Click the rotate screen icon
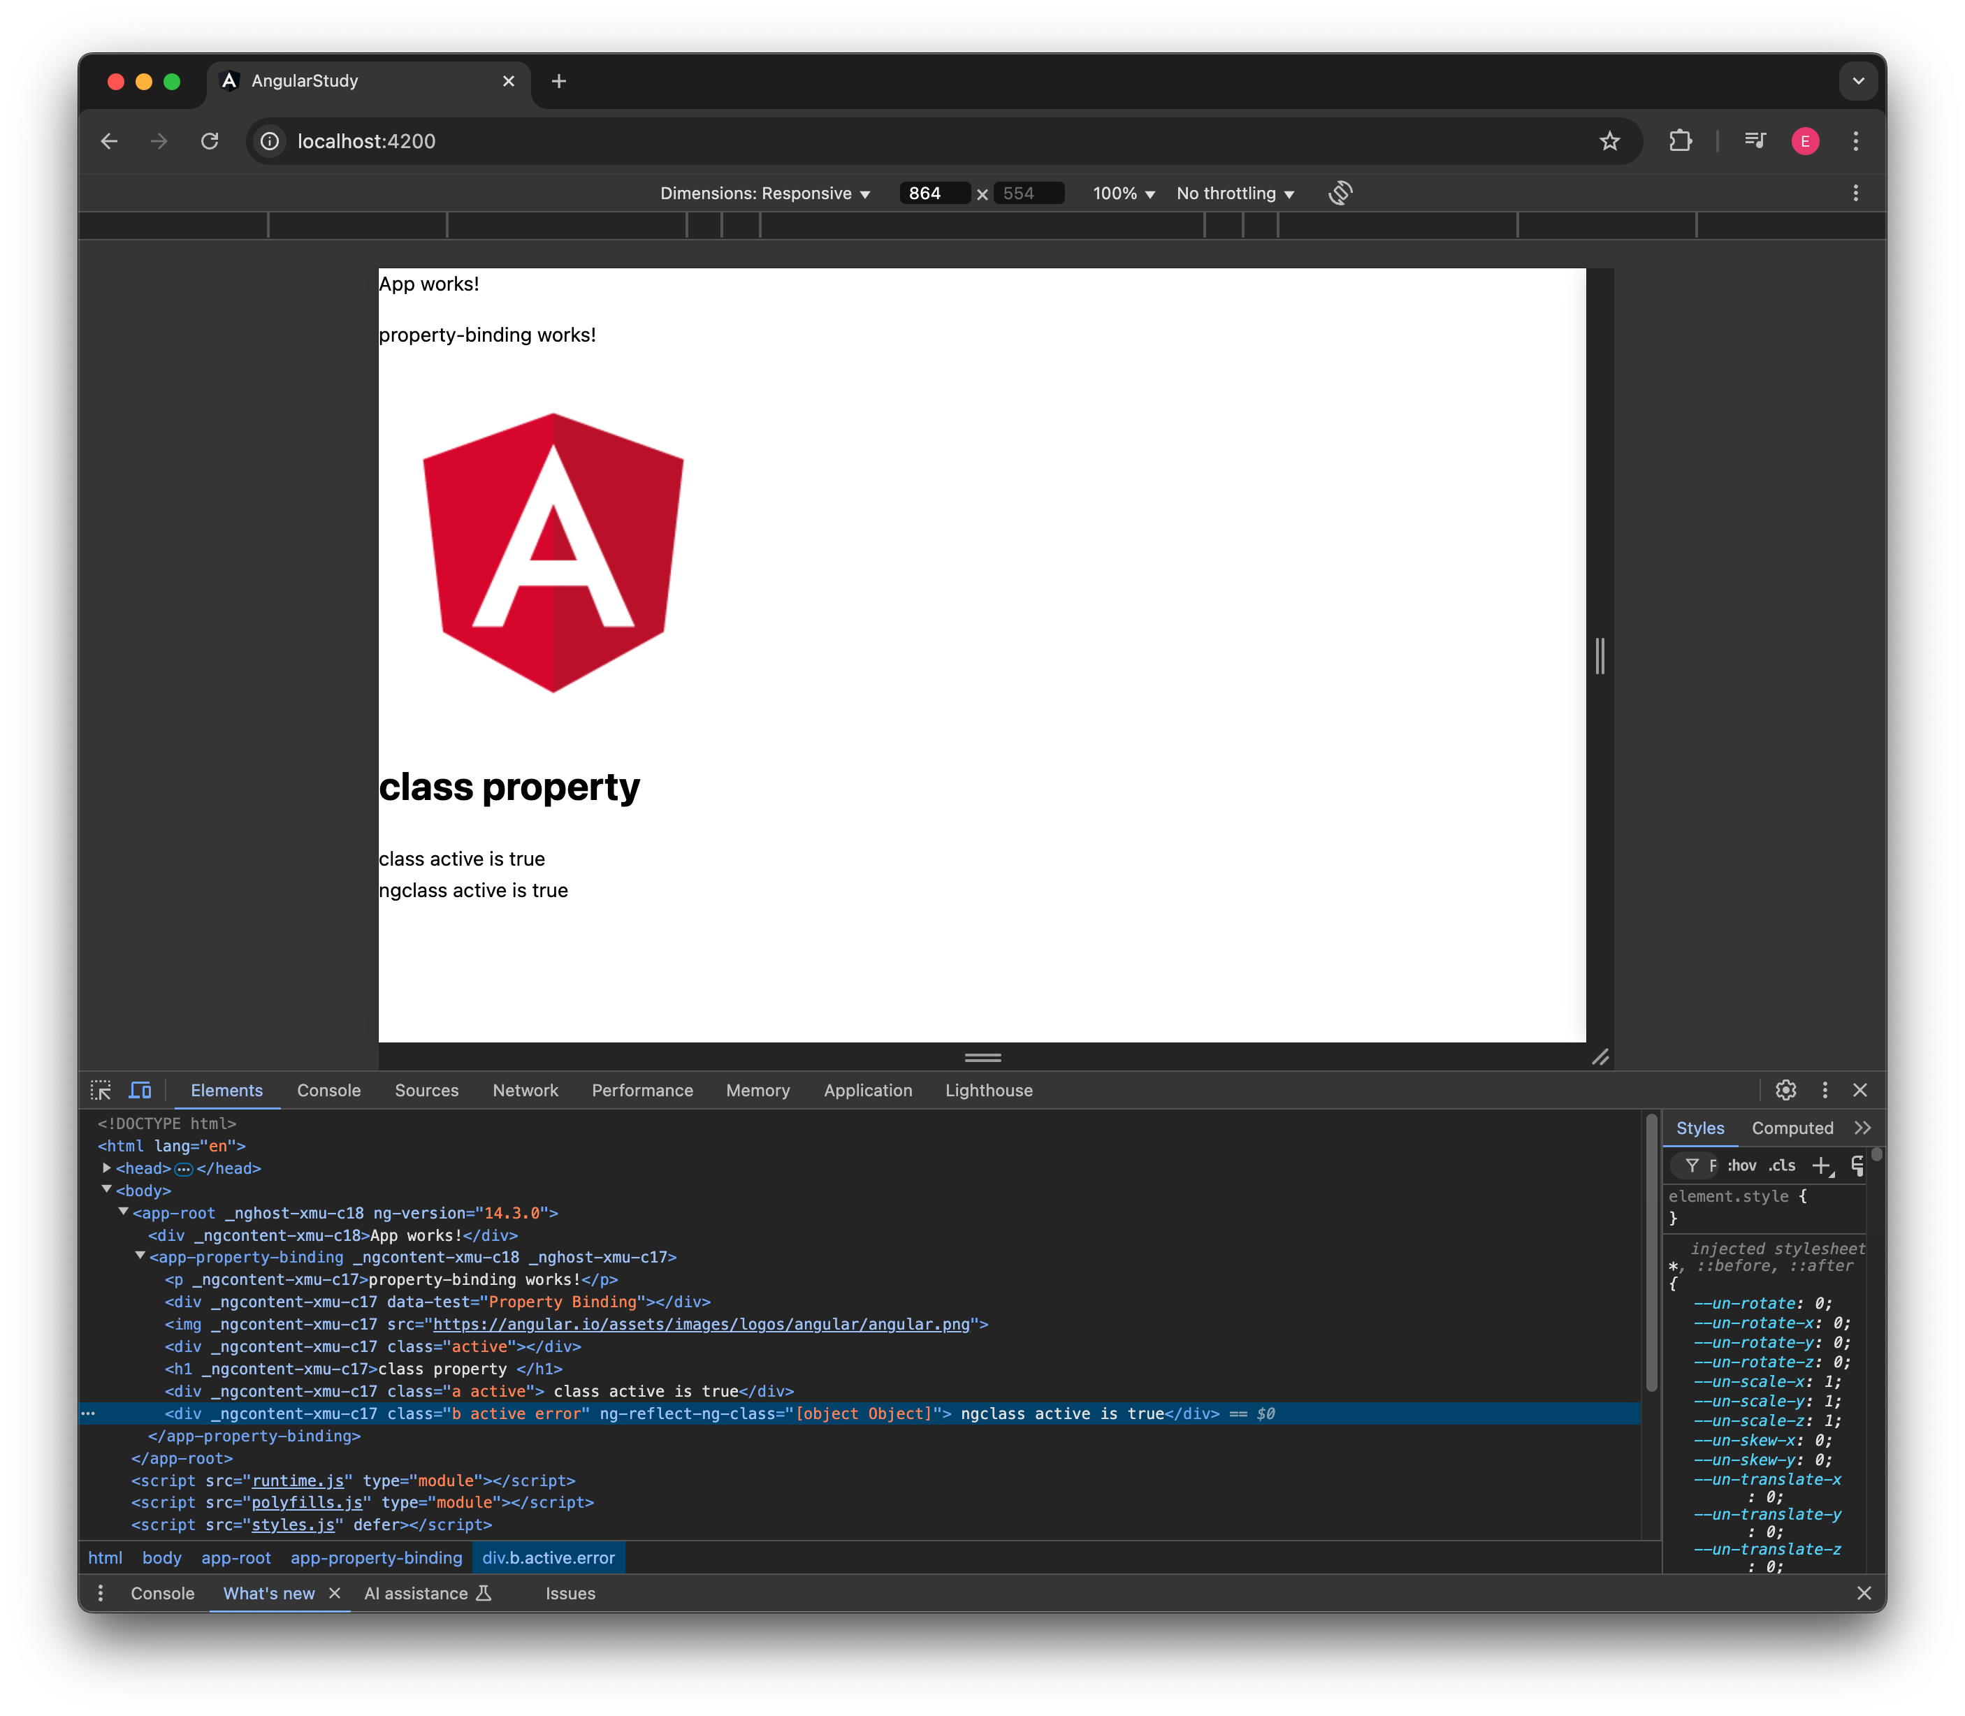 click(1340, 194)
